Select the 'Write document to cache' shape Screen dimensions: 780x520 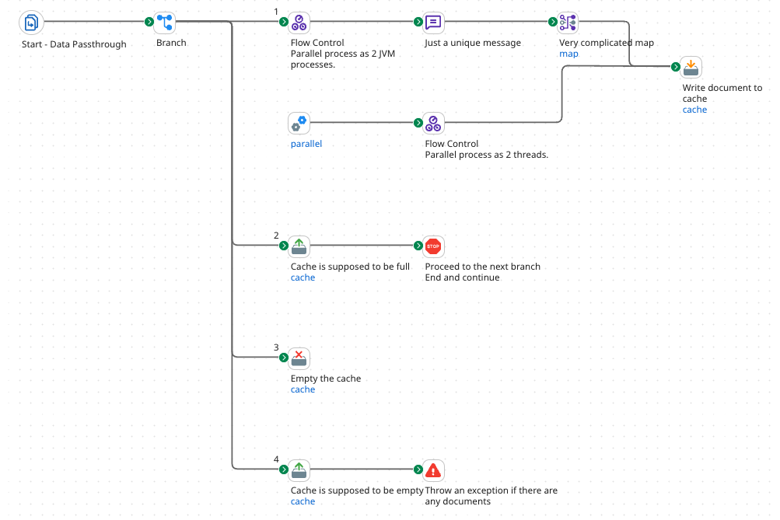[691, 68]
